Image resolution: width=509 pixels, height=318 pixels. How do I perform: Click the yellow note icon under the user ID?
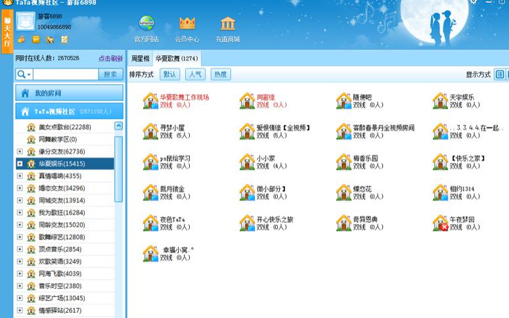click(35, 39)
